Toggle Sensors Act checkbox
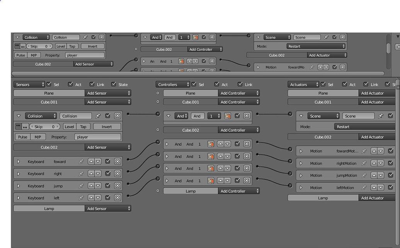 [70, 84]
